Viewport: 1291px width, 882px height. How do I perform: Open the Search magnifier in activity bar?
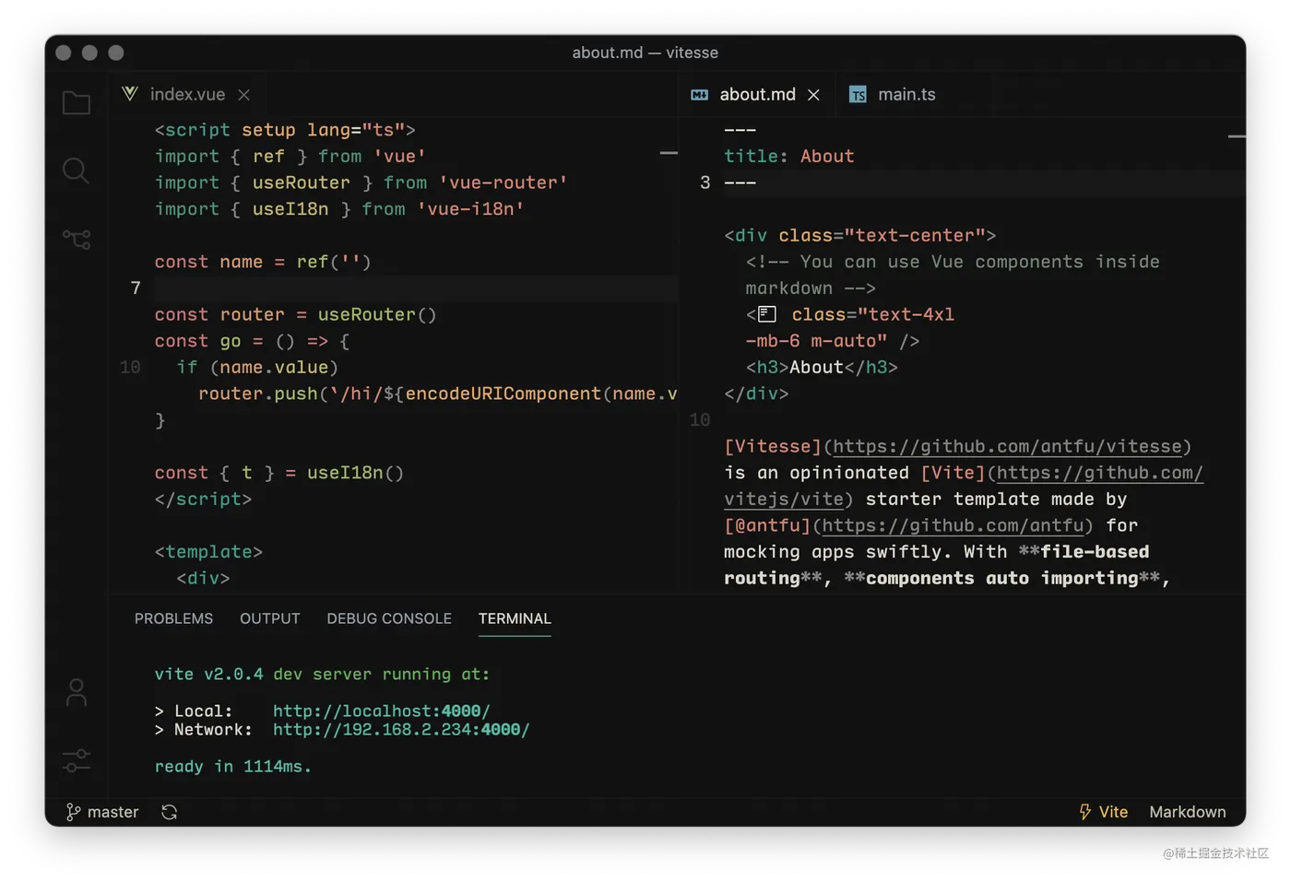tap(76, 171)
